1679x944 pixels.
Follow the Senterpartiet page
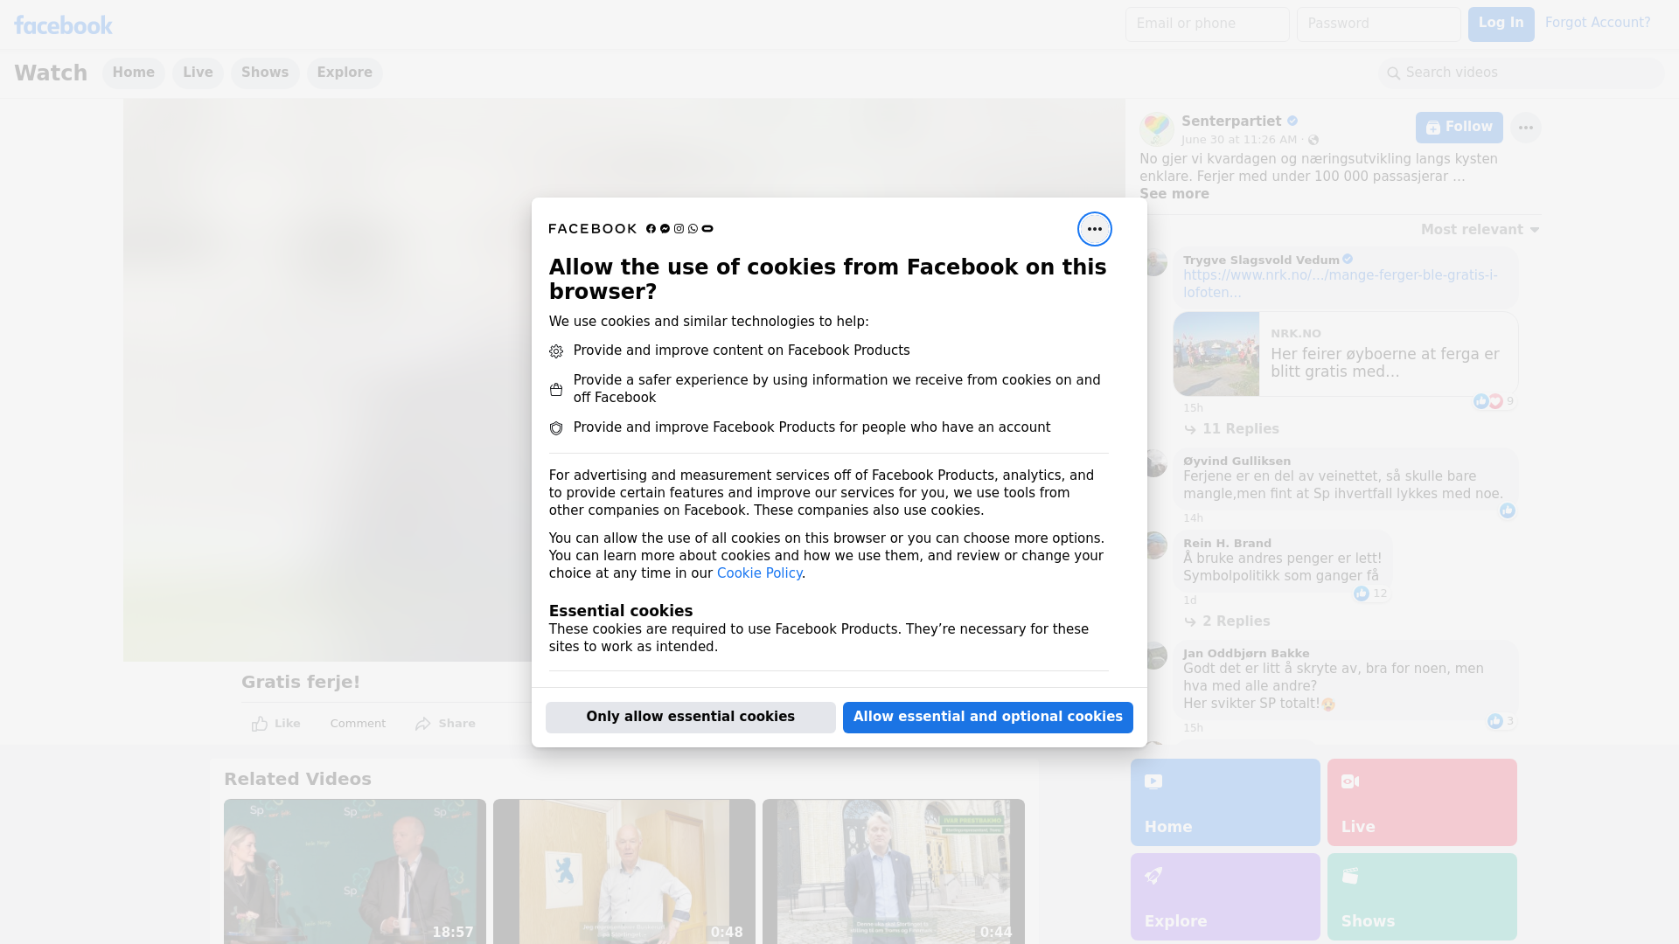pos(1459,127)
